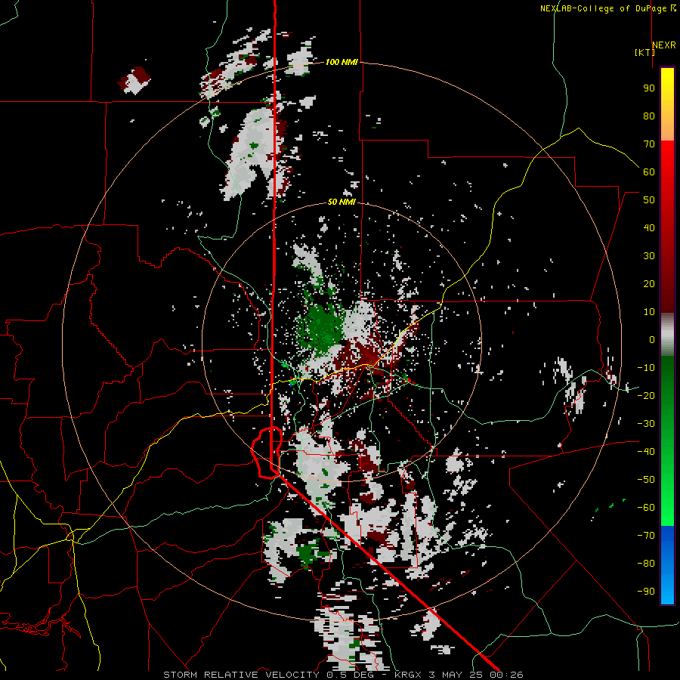
Task: Click the positive 20 knot scale label
Action: 649,283
